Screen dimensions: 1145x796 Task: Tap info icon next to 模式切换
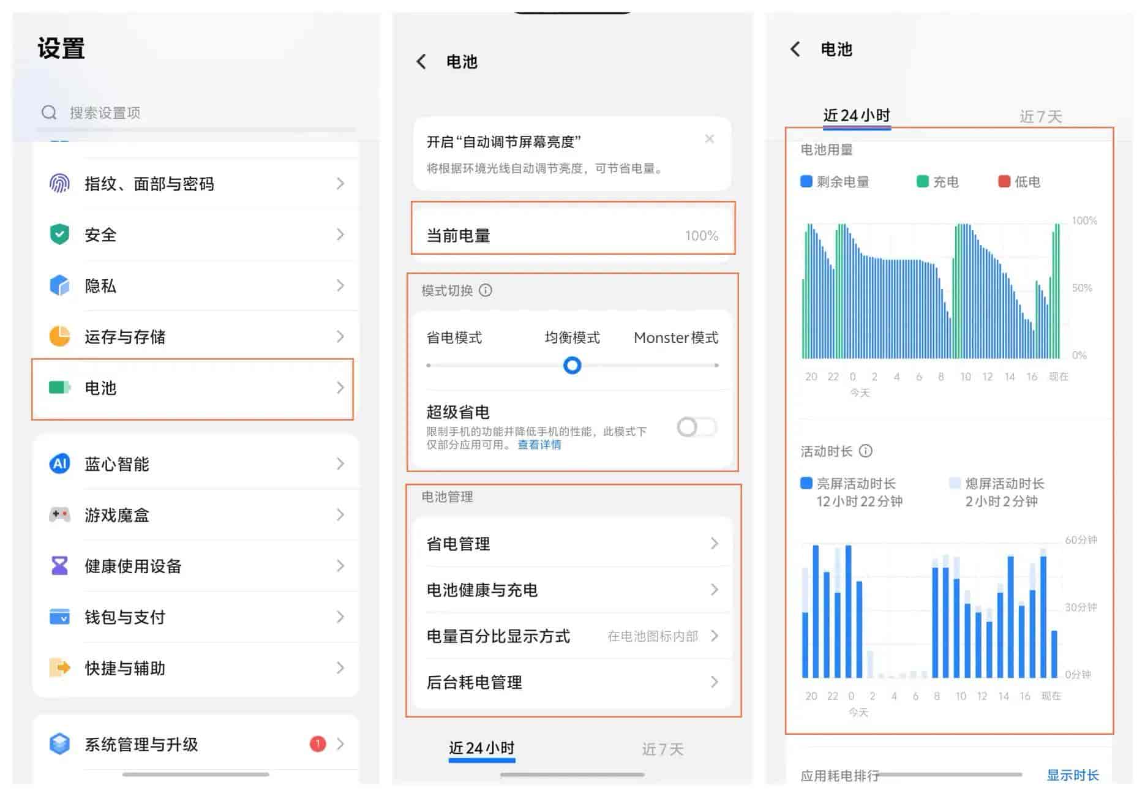point(486,290)
